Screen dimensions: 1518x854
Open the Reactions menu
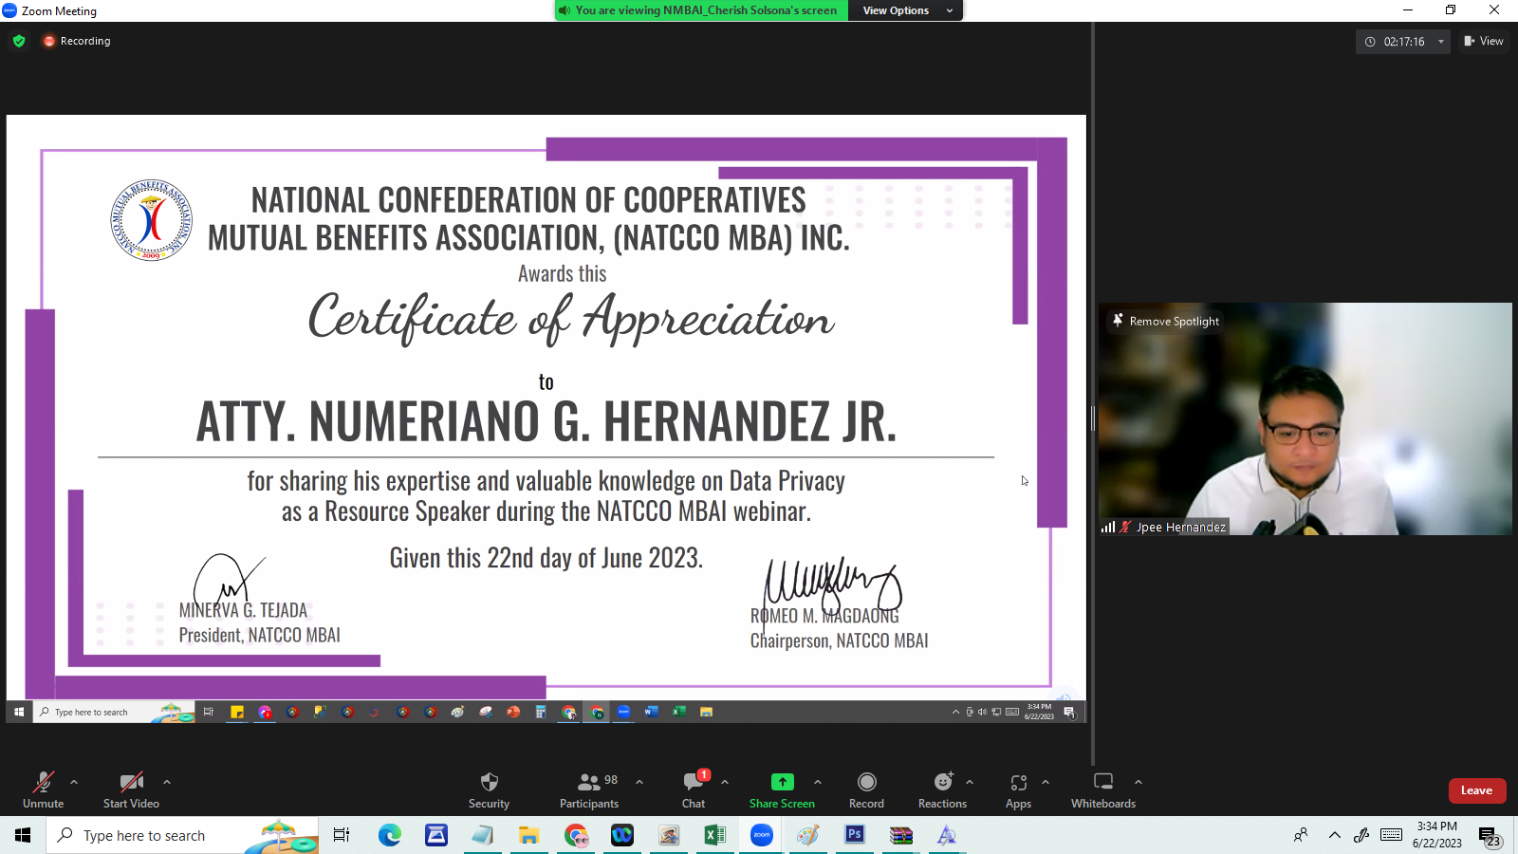click(942, 789)
